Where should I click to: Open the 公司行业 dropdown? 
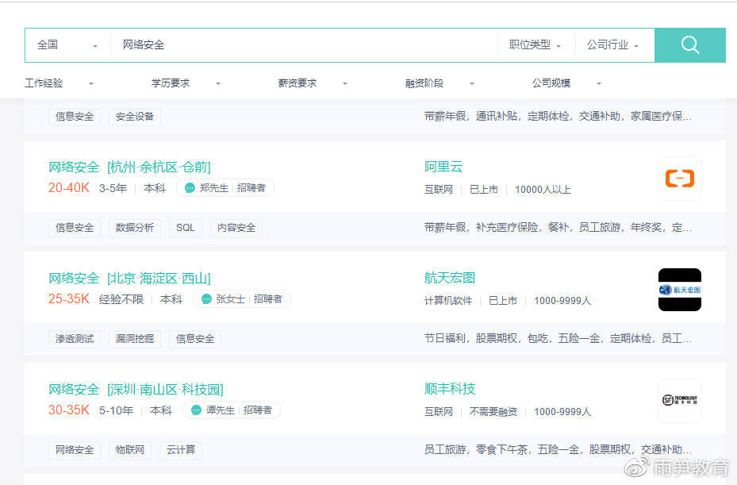612,45
